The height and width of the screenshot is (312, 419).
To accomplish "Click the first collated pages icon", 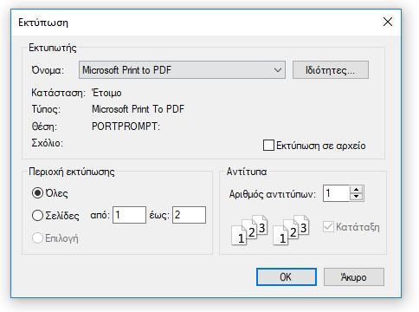I will [x=249, y=230].
